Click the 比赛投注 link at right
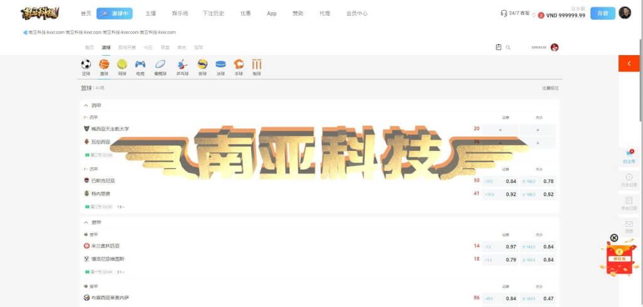This screenshot has height=307, width=643. [550, 88]
